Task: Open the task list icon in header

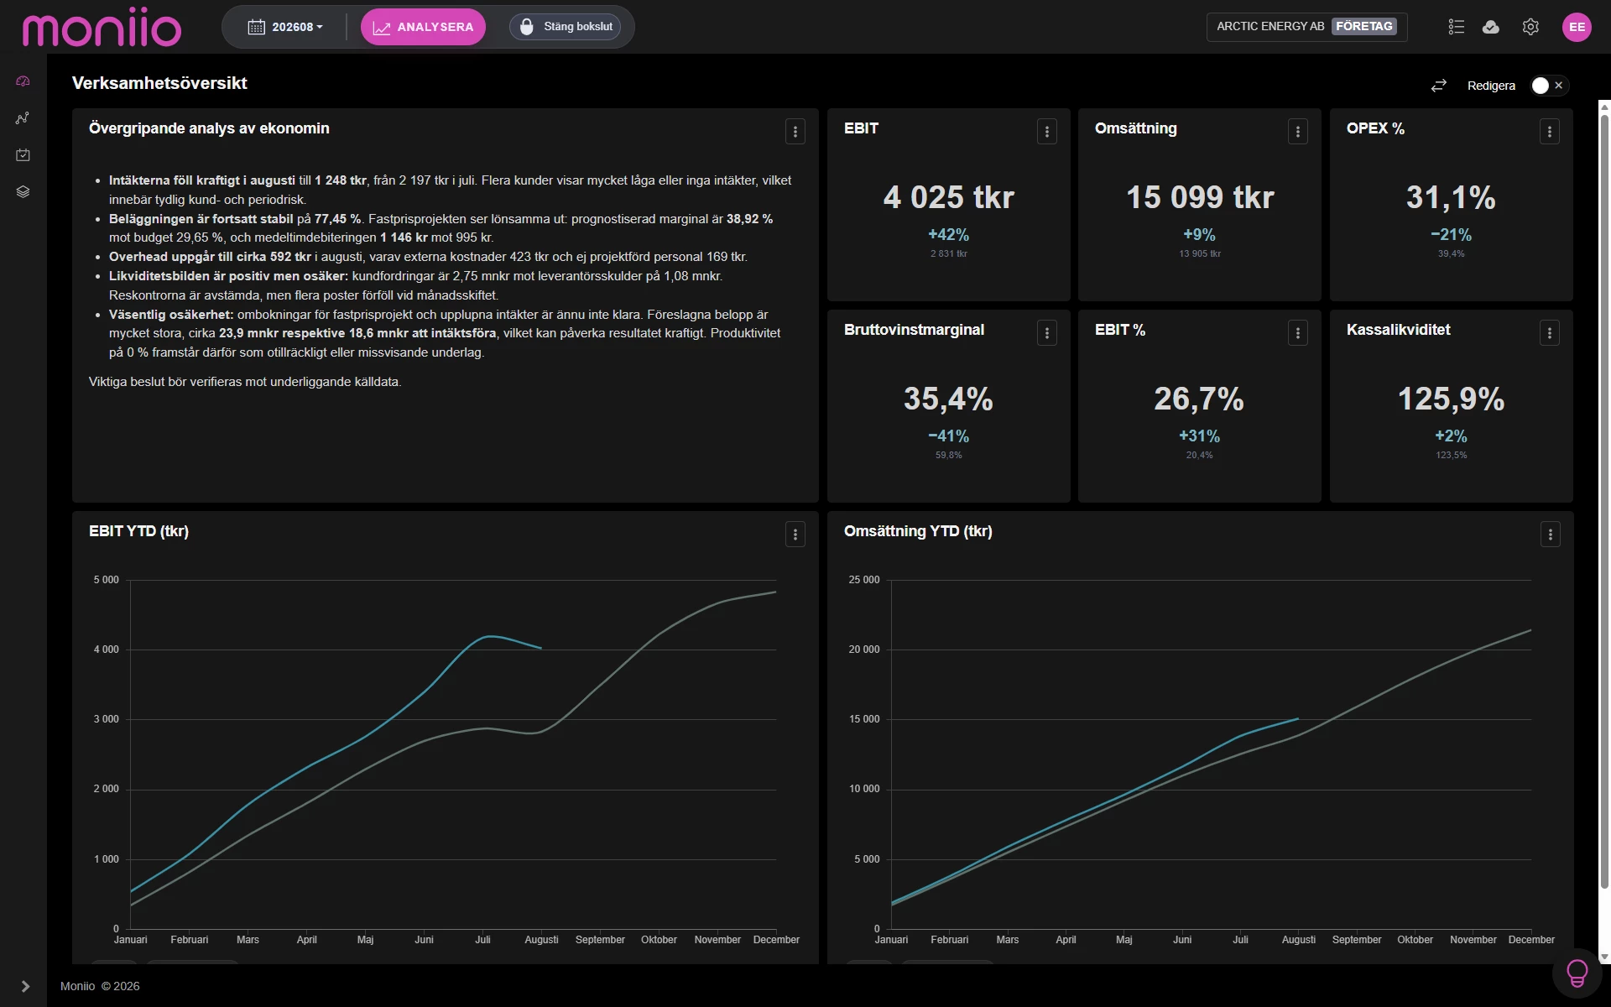Action: (x=1457, y=27)
